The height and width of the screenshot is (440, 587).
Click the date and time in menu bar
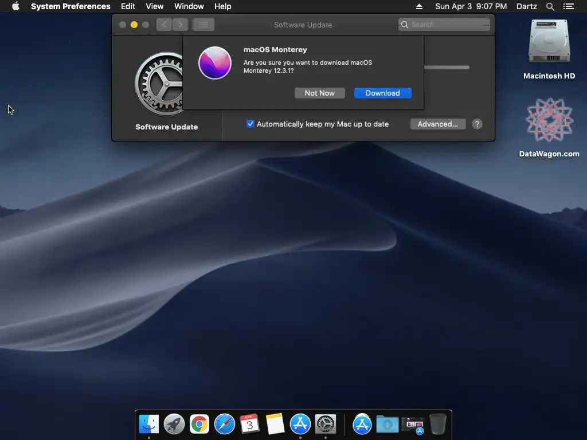pyautogui.click(x=471, y=6)
